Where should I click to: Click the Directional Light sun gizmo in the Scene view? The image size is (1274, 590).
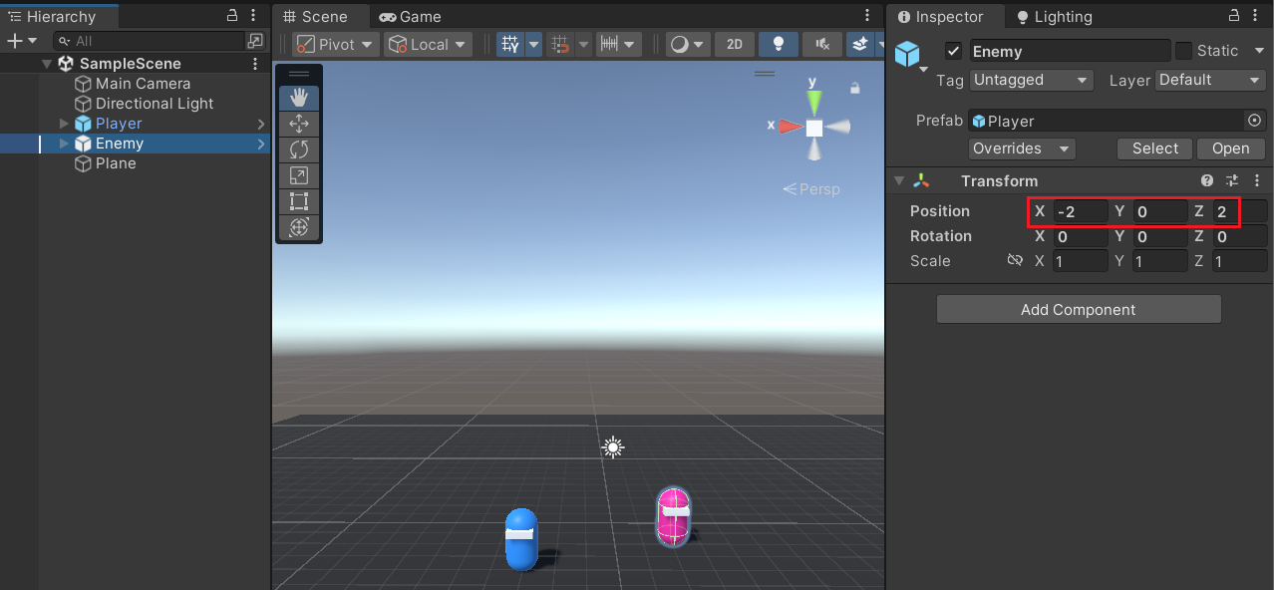point(613,447)
